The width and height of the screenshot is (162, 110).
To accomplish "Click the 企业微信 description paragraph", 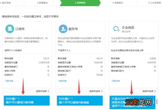I will tap(133, 40).
